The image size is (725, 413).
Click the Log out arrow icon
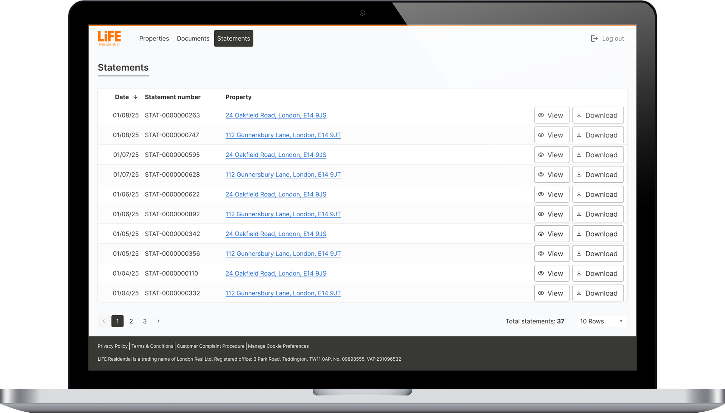pos(594,38)
